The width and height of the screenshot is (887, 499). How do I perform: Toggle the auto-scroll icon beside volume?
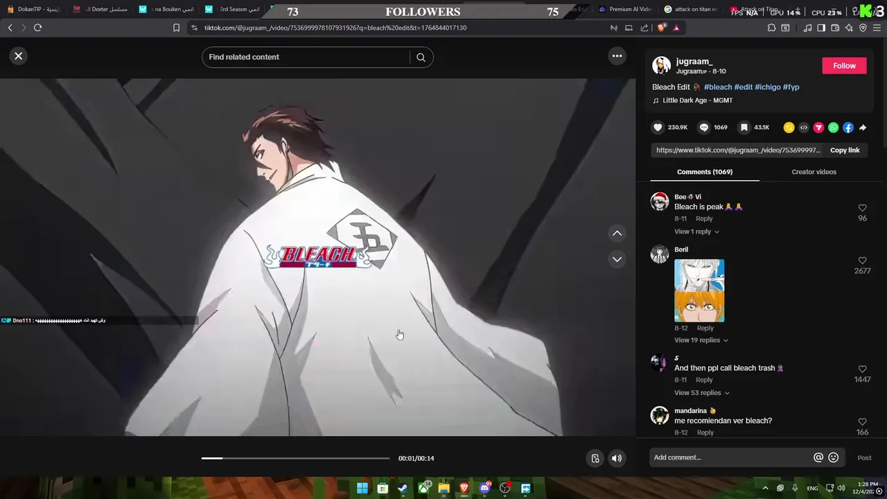coord(595,458)
